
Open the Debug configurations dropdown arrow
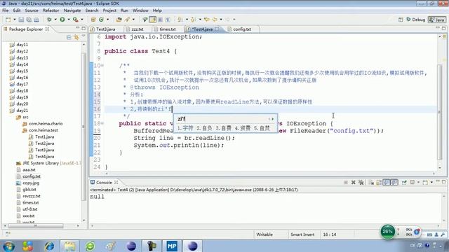coord(55,20)
